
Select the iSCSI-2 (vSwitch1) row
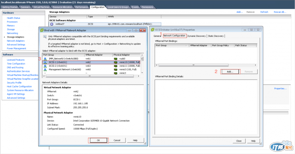pyautogui.click(x=91, y=66)
